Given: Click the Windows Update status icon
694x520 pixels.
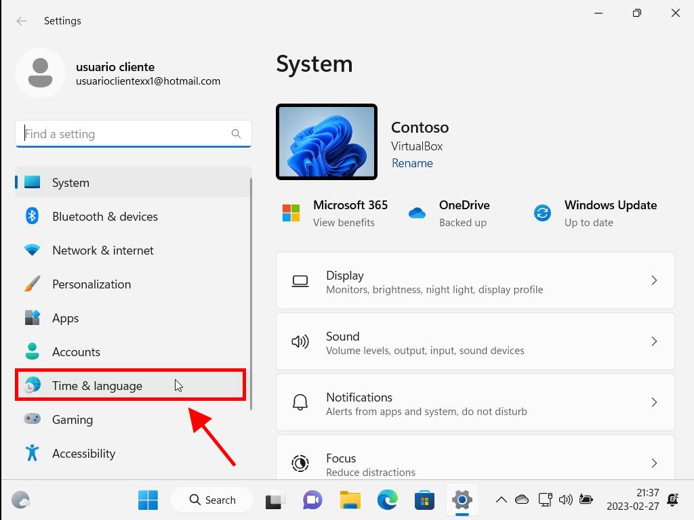Looking at the screenshot, I should click(542, 213).
